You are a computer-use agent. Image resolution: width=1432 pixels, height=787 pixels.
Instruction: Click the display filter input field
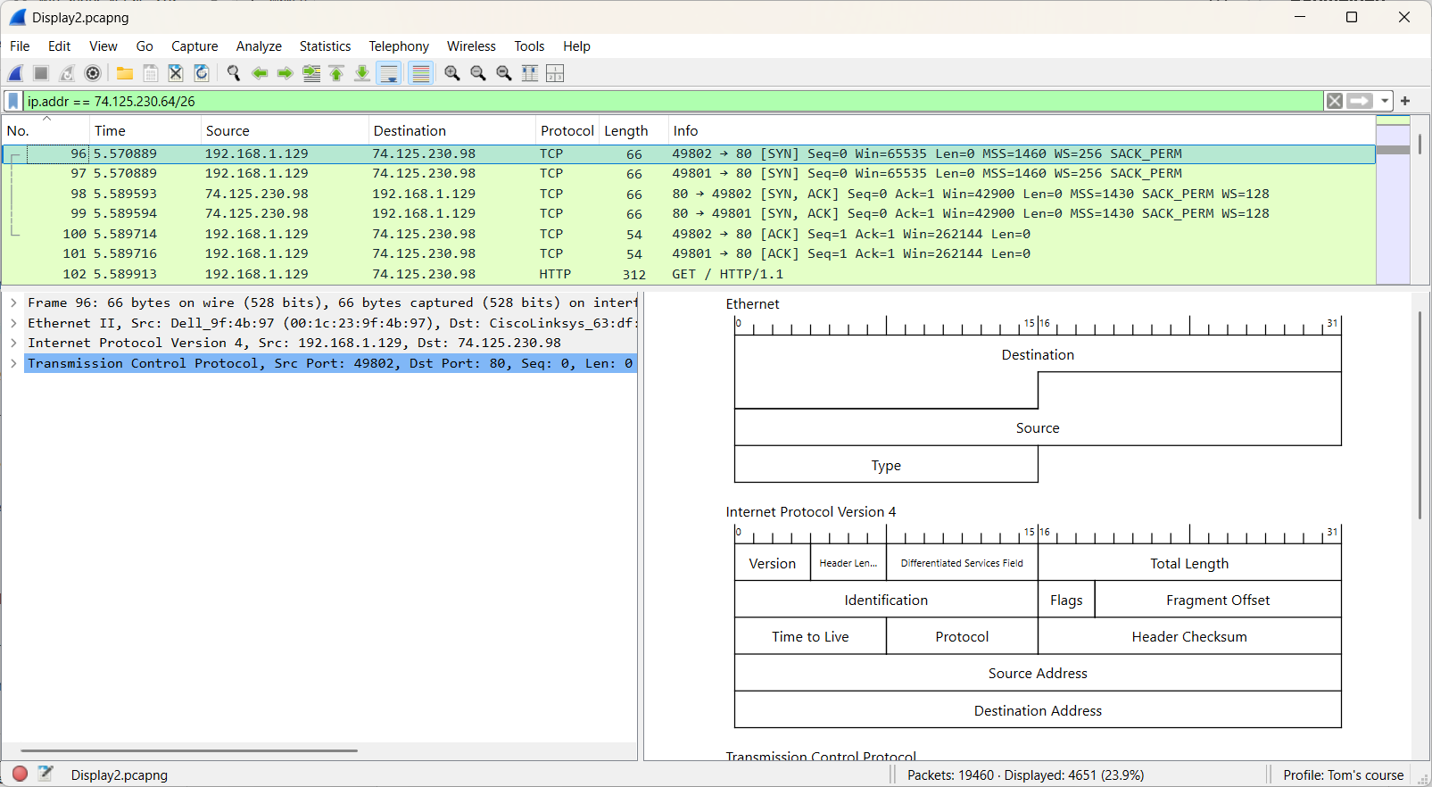coord(674,101)
